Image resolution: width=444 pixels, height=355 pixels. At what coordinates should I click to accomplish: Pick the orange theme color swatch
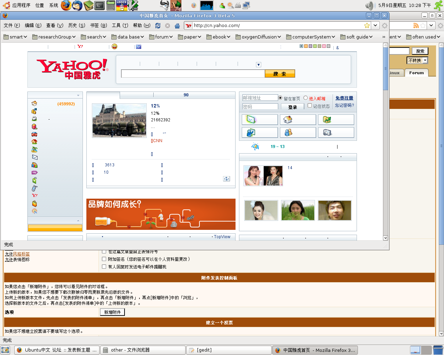[306, 46]
